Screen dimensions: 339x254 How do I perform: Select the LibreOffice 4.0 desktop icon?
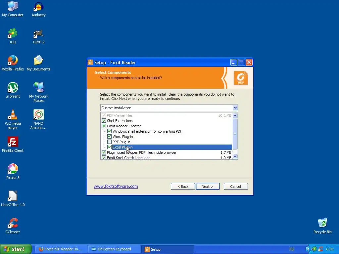[13, 199]
